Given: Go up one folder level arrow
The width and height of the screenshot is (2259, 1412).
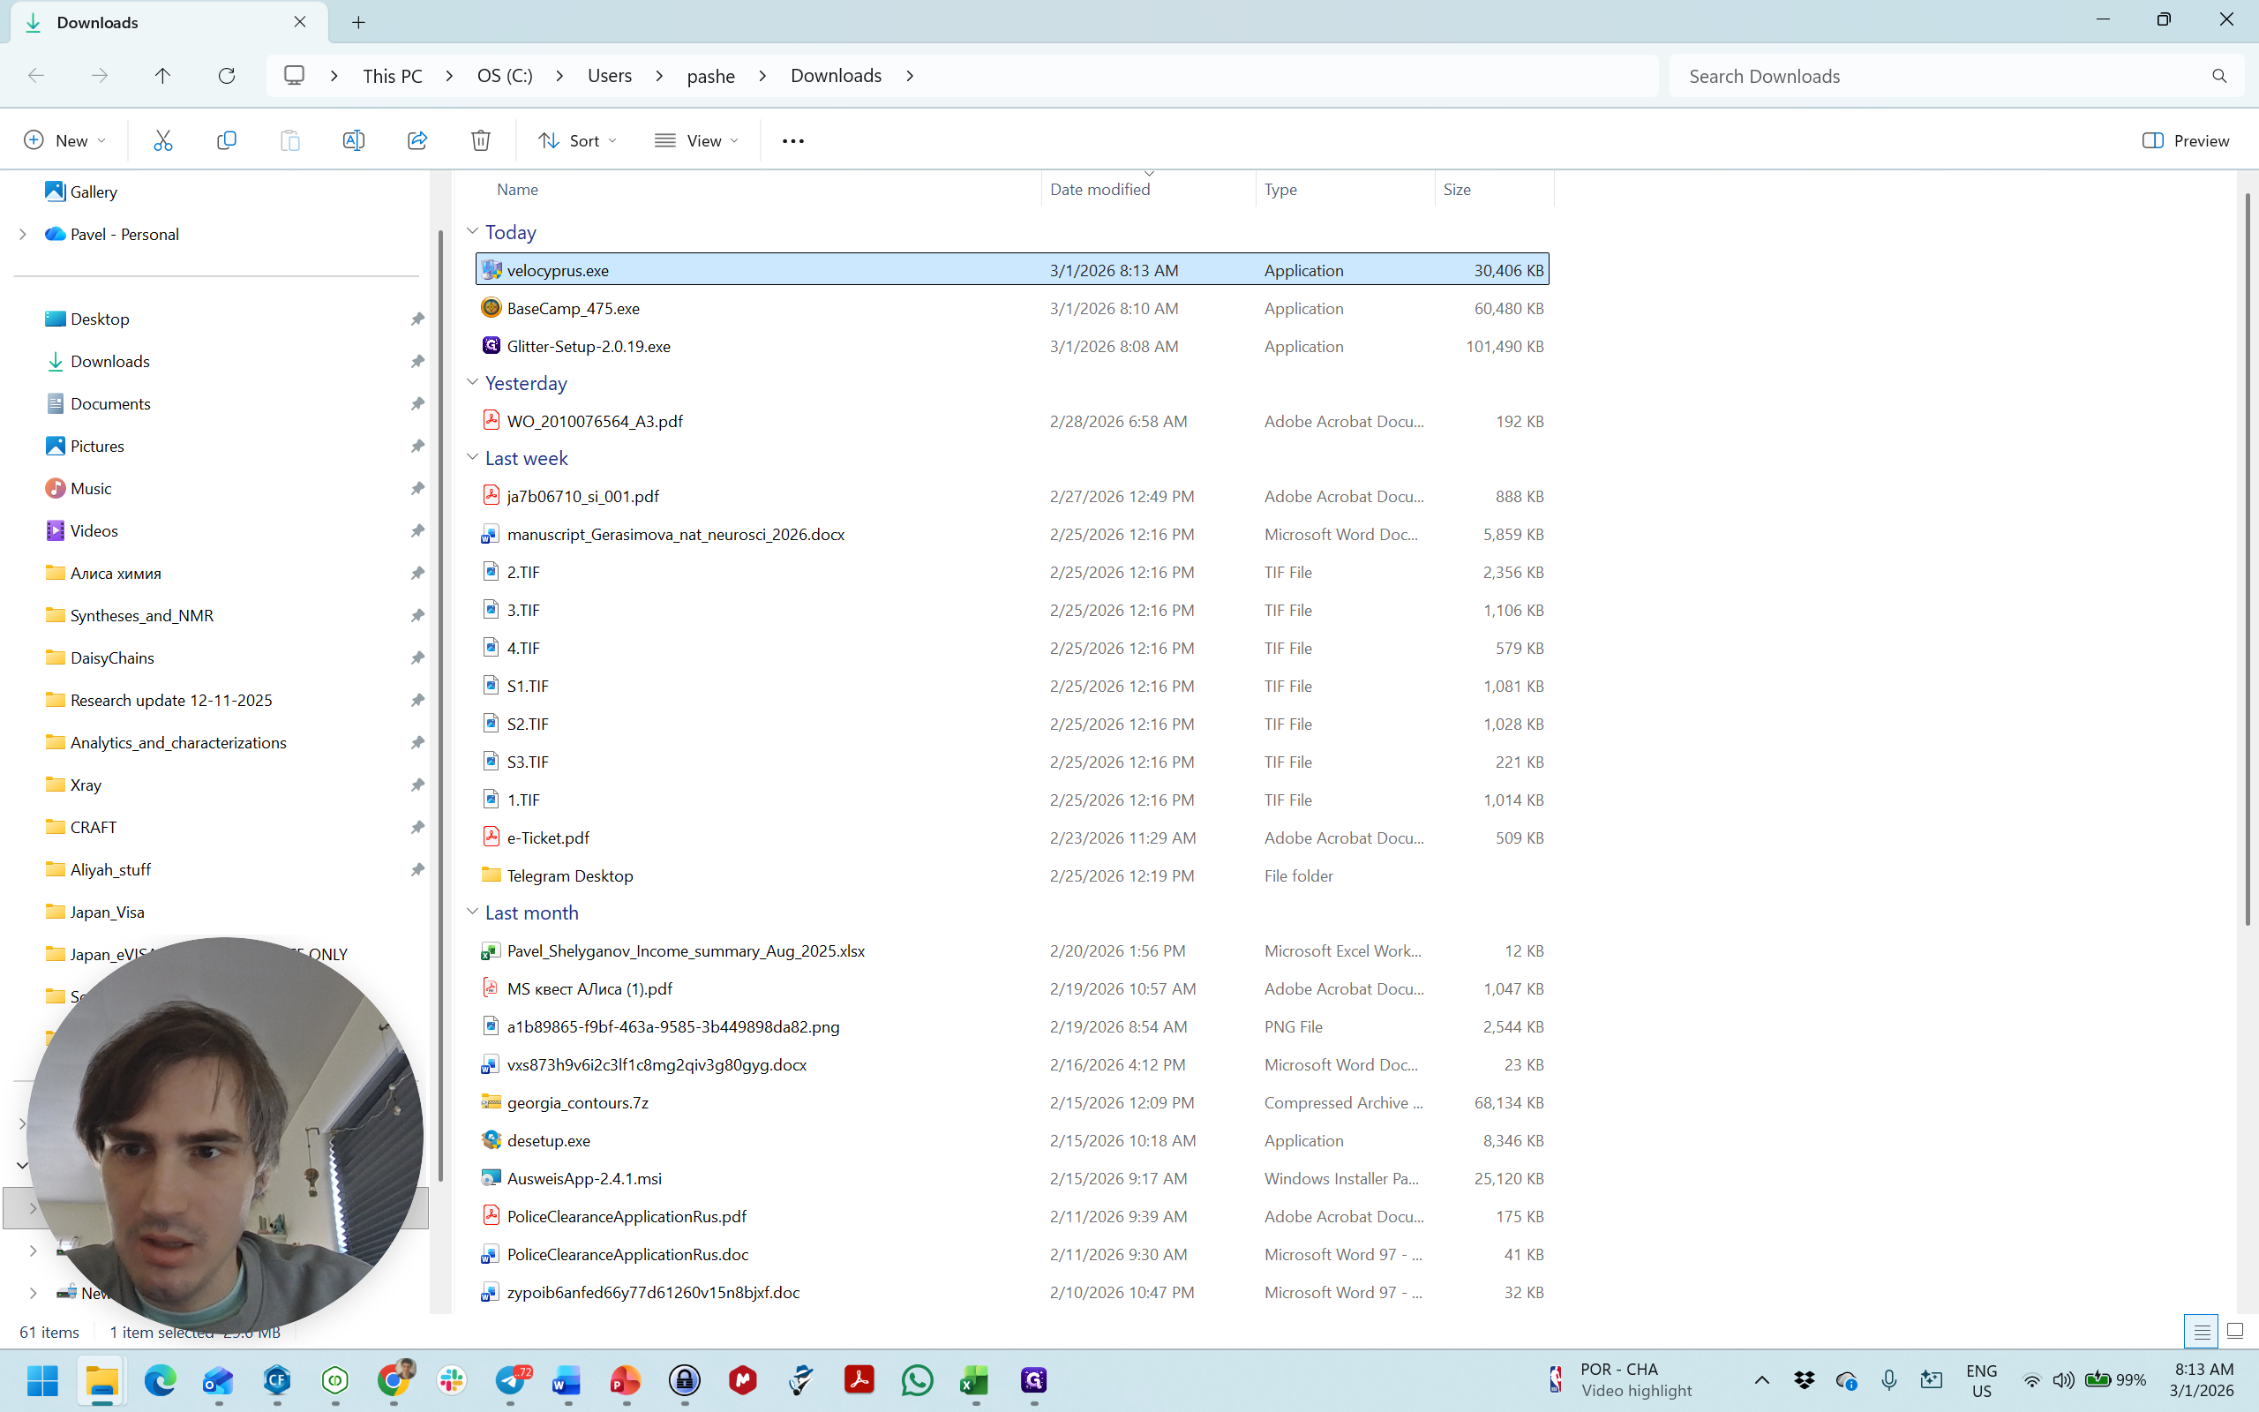Looking at the screenshot, I should pyautogui.click(x=162, y=76).
